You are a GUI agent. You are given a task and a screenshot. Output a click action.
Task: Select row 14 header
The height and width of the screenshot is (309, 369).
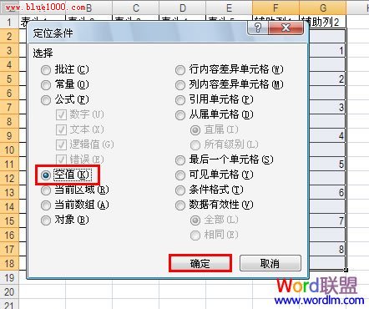[9, 206]
